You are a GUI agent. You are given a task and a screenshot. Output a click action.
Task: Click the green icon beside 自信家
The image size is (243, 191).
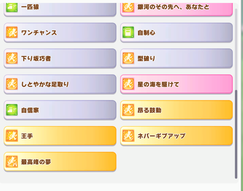pyautogui.click(x=12, y=110)
